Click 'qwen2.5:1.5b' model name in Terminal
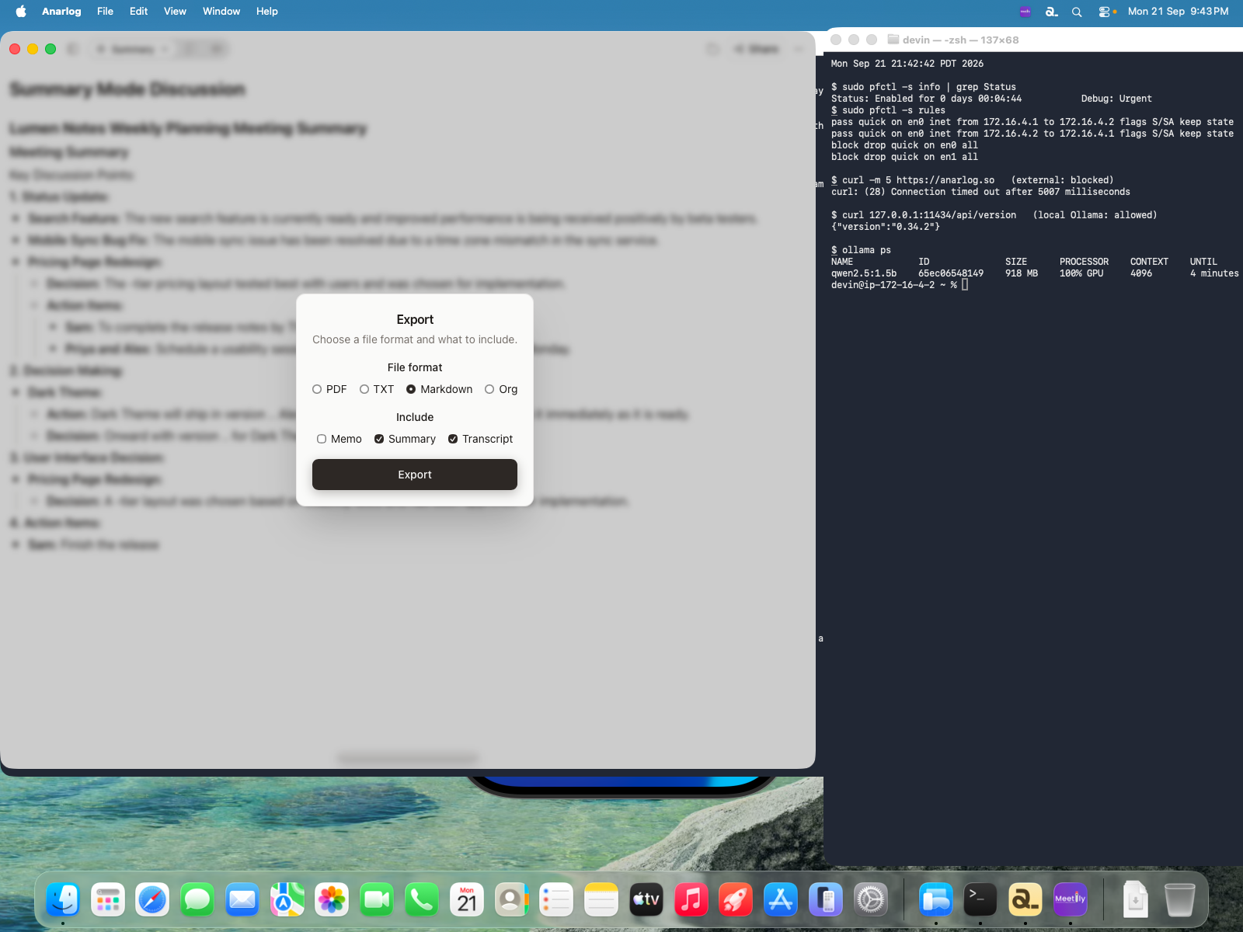The image size is (1243, 932). [864, 273]
